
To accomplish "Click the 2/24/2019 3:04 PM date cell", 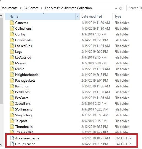I will tap(95, 81).
